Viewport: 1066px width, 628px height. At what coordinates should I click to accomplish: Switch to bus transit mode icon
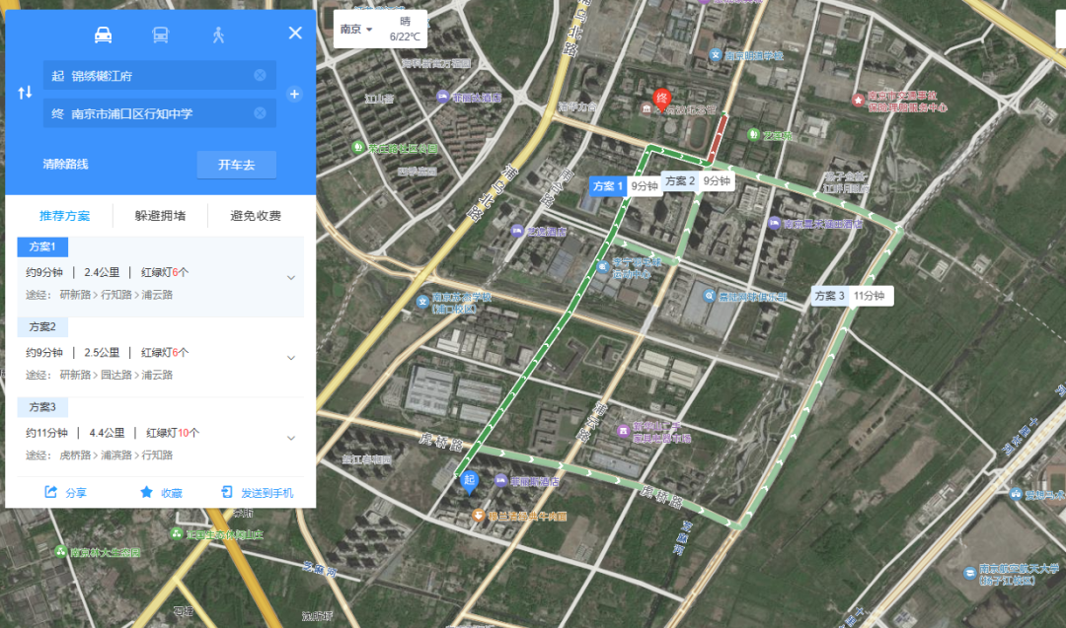[x=160, y=35]
